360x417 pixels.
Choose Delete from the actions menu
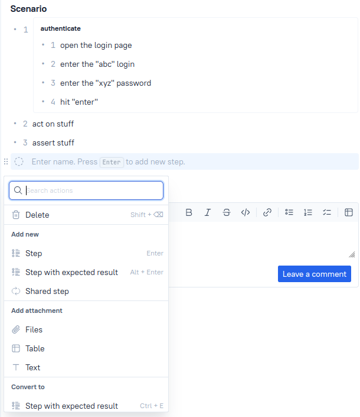pyautogui.click(x=86, y=215)
